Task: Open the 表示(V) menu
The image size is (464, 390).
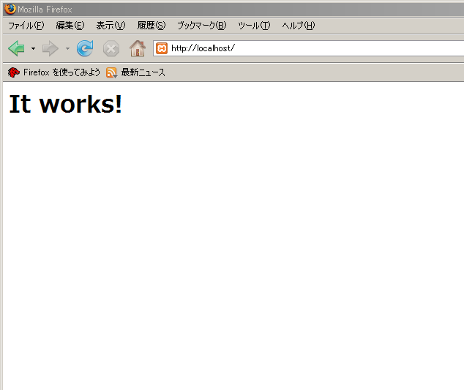Action: [x=111, y=26]
